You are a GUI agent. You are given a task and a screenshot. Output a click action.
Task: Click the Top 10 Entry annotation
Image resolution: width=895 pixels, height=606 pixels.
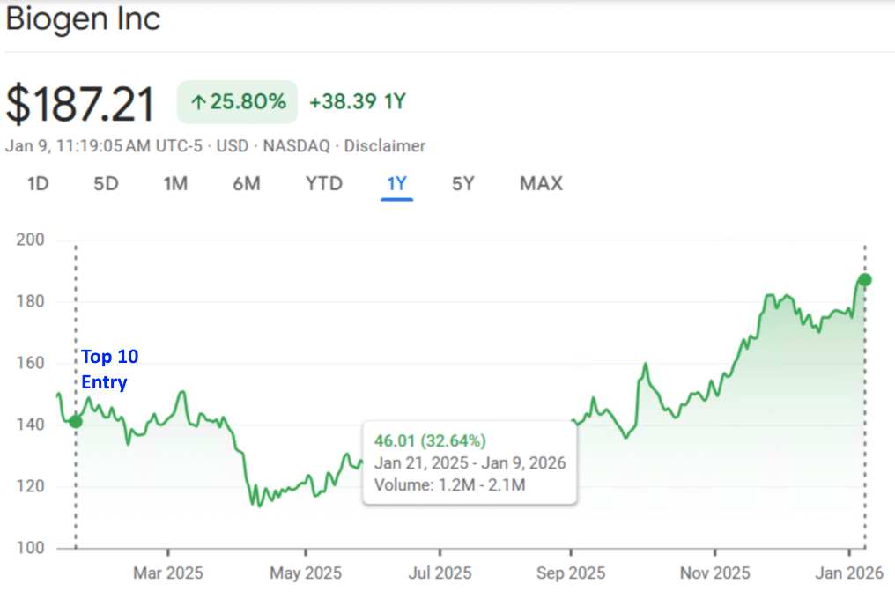(110, 370)
